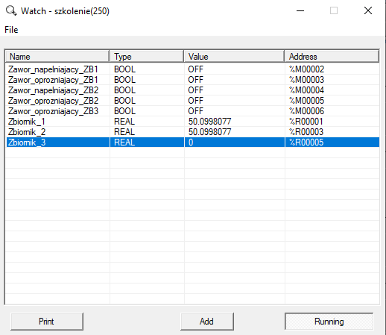Click the Address column header
The image size is (386, 335).
[332, 56]
